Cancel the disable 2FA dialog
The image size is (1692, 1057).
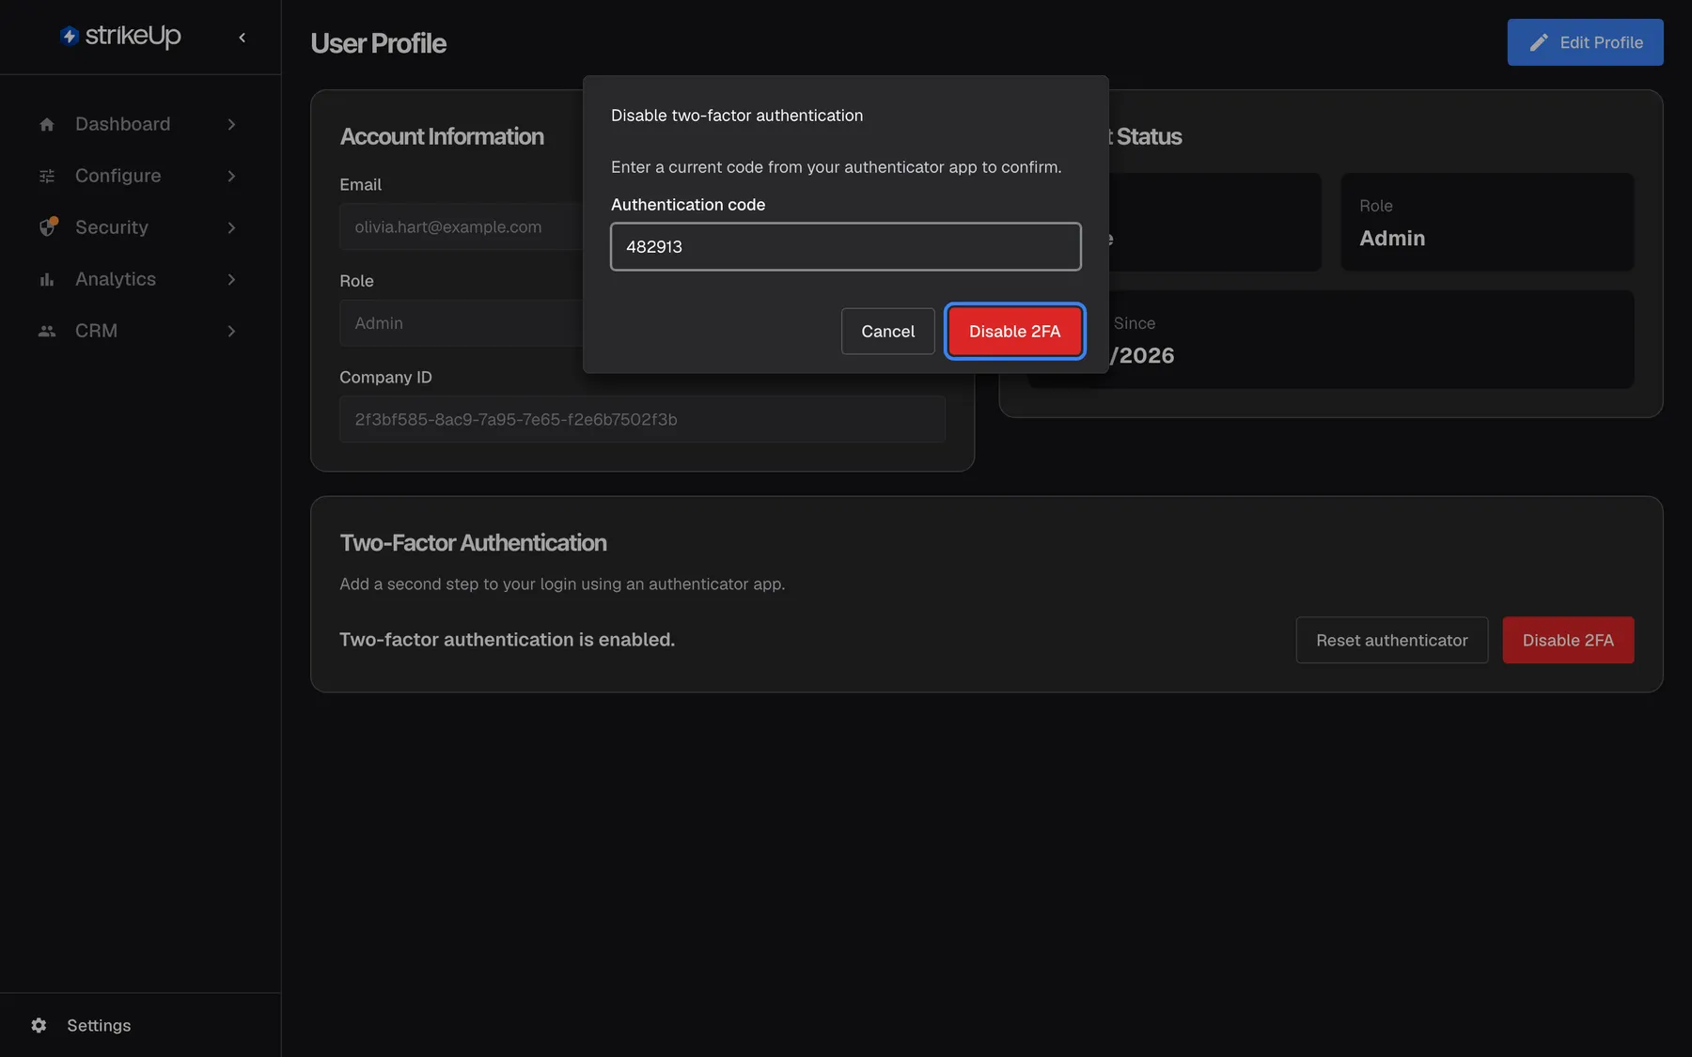(x=887, y=331)
